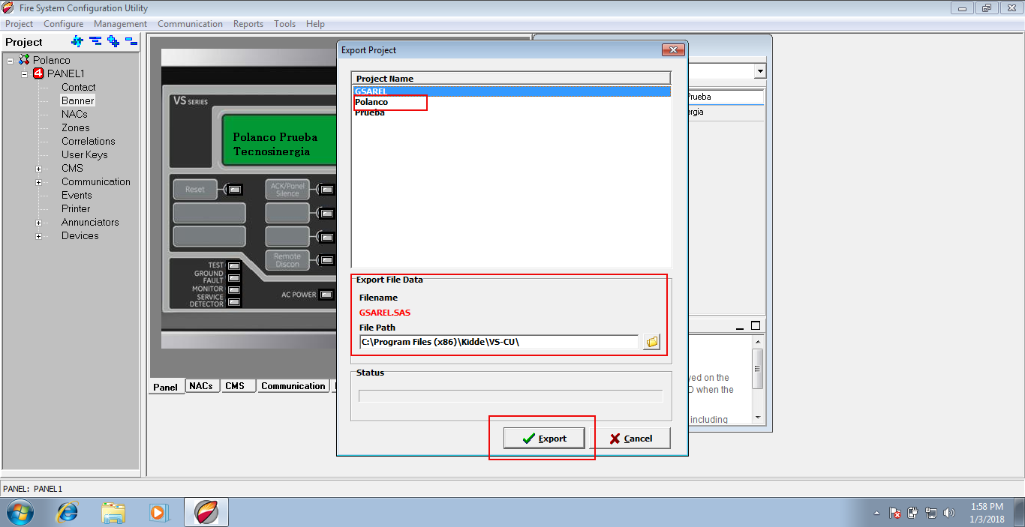Screen dimensions: 1025x527
Task: Click the add panel icon in Project toolbar
Action: point(113,41)
